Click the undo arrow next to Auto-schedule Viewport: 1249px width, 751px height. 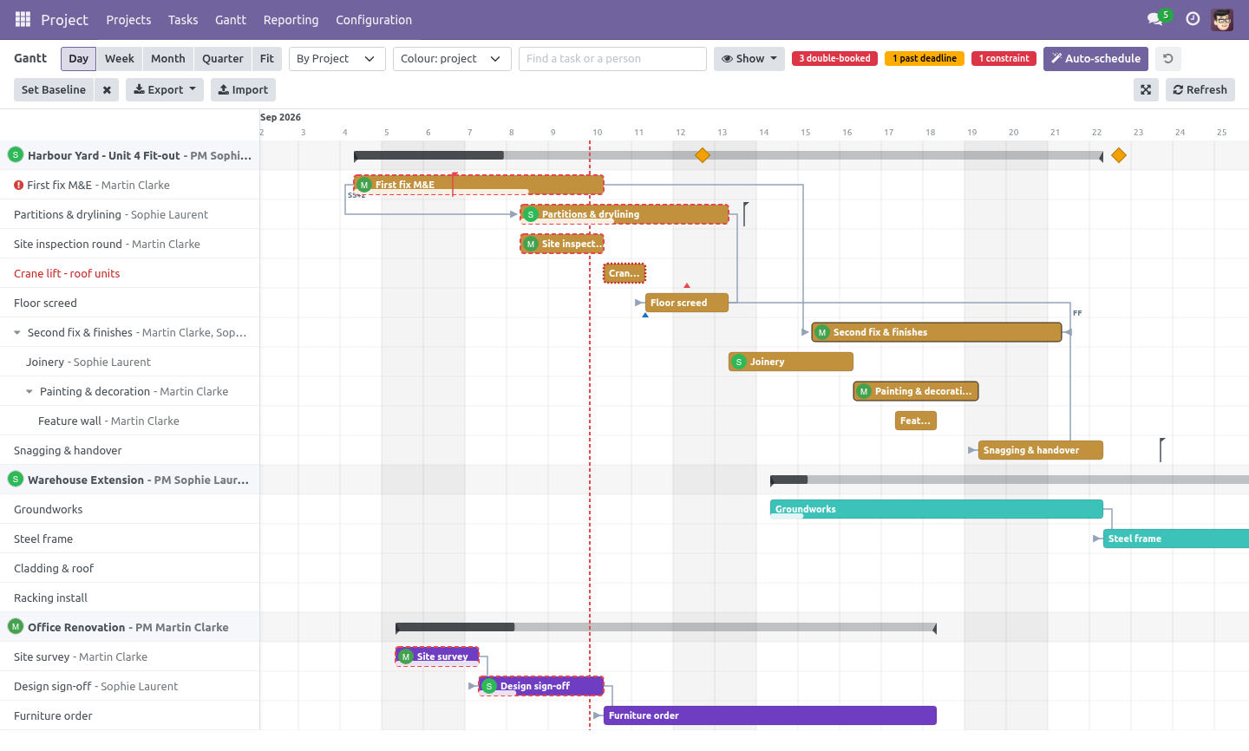tap(1168, 59)
